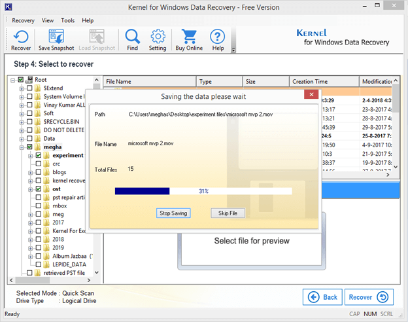This screenshot has height=322, width=408.
Task: Check the Vinay Kumar folder checkbox
Action: (29, 105)
